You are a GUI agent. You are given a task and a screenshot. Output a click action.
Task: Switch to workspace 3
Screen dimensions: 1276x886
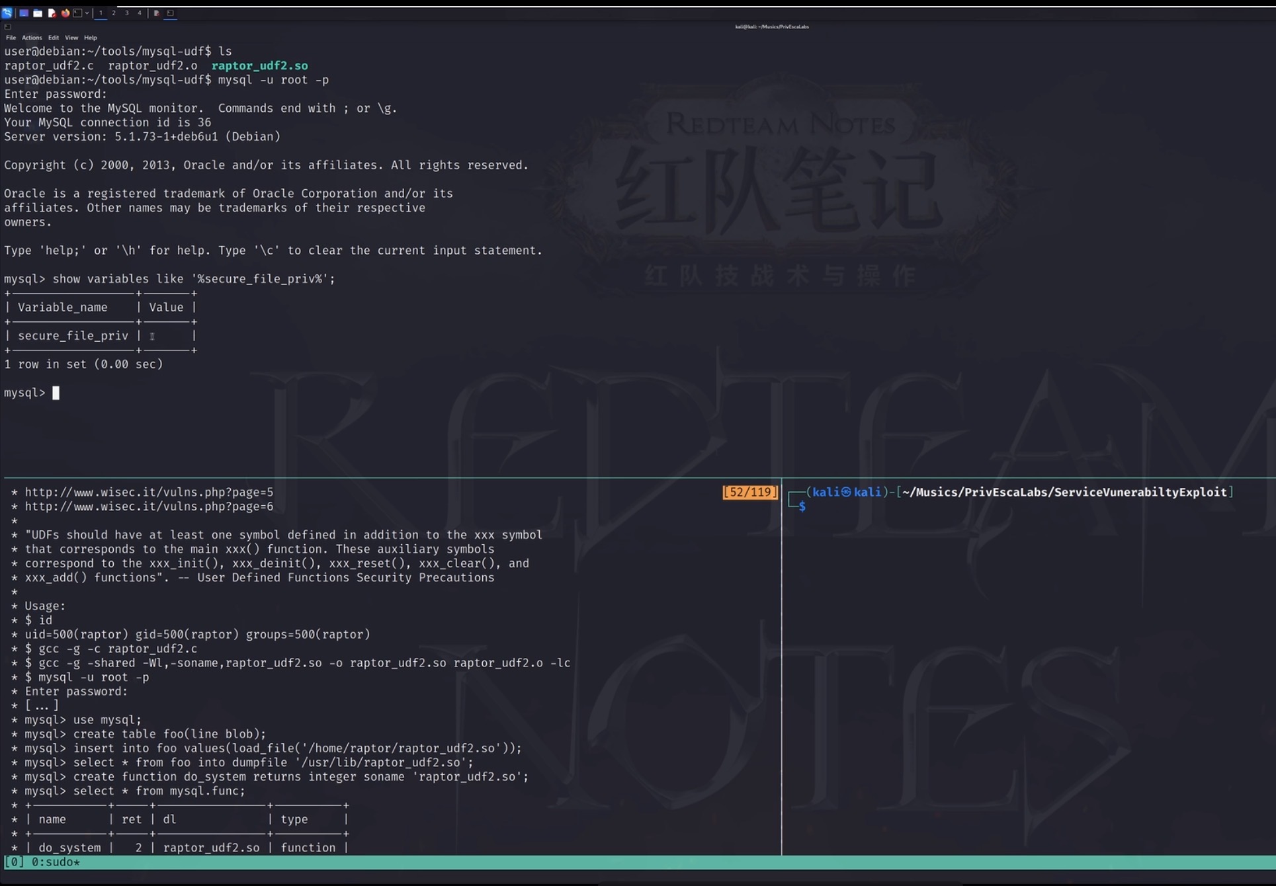tap(127, 13)
